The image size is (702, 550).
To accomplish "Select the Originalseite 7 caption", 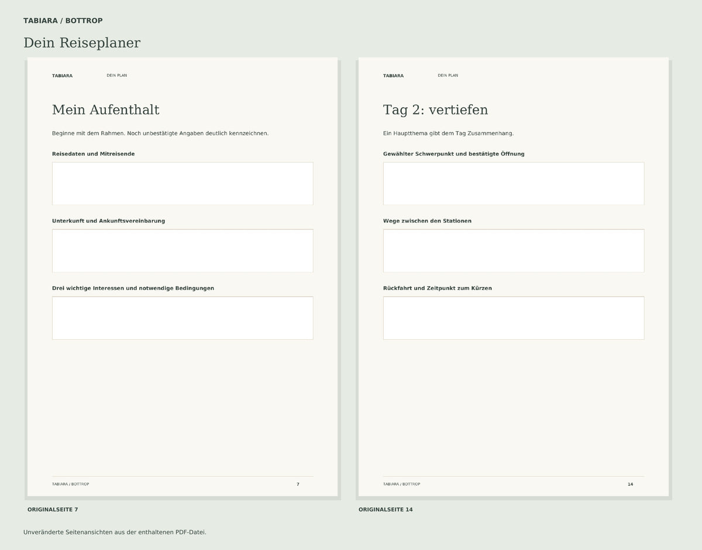I will (53, 510).
